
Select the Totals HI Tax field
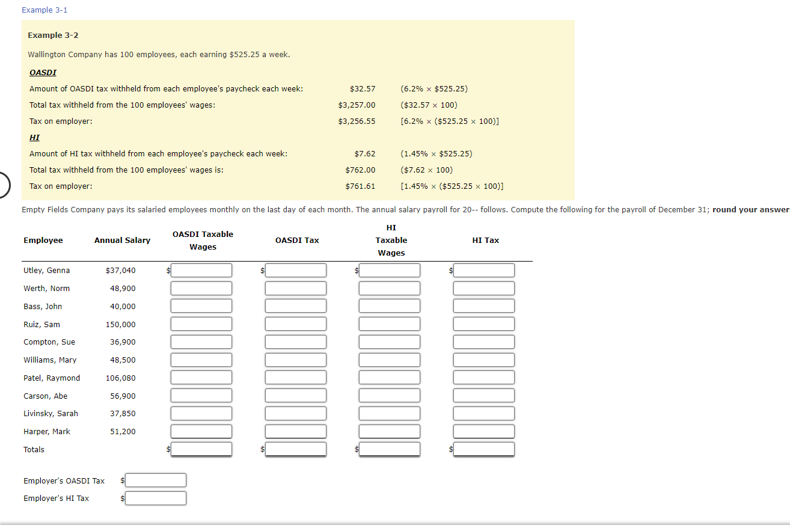(x=484, y=449)
